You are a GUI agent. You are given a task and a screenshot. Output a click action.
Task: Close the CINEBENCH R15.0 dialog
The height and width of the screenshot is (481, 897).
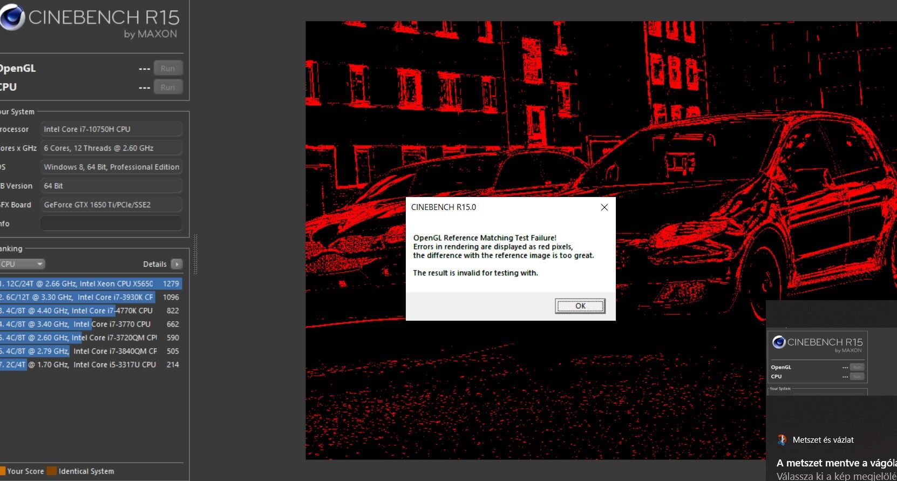tap(604, 207)
